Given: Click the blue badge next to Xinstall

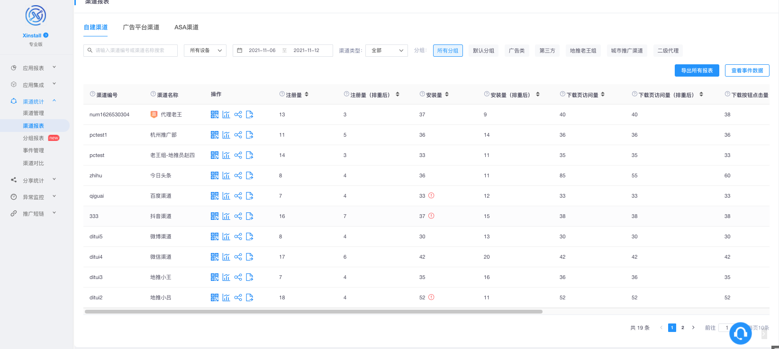Looking at the screenshot, I should pos(46,35).
